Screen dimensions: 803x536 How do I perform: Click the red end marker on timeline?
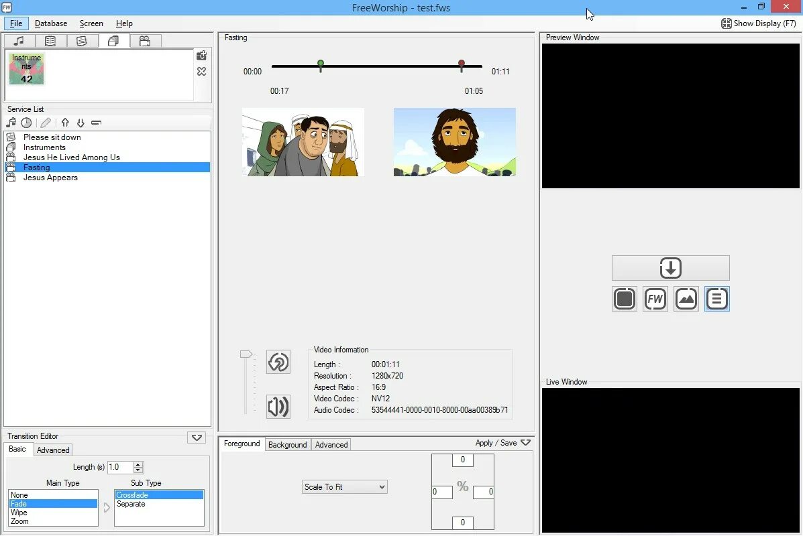pyautogui.click(x=462, y=66)
